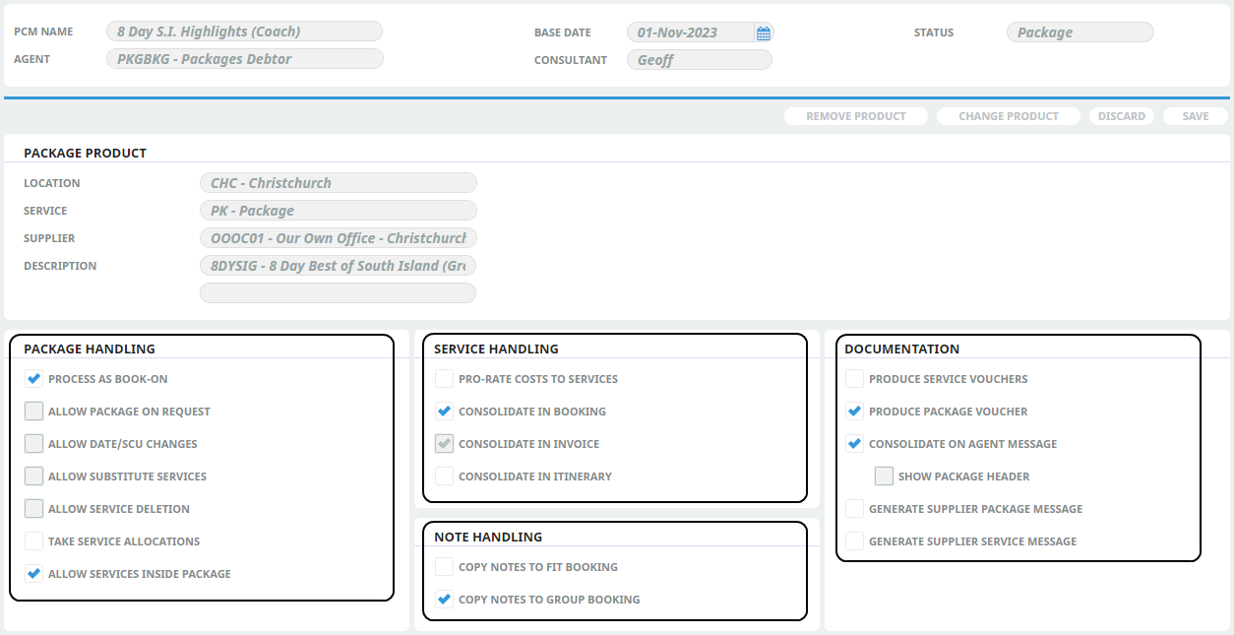The width and height of the screenshot is (1234, 635).
Task: Toggle Produce Package Voucher checkbox
Action: [855, 412]
